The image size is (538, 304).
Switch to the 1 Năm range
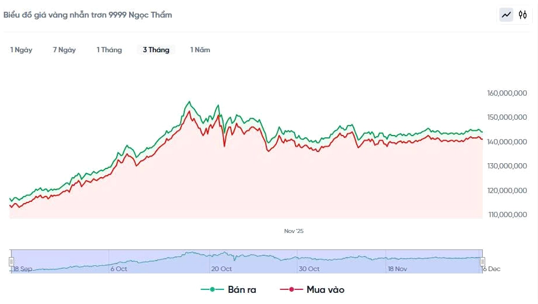[200, 50]
